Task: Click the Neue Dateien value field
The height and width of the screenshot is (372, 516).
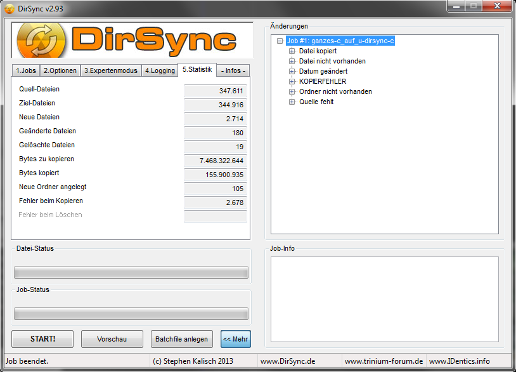Action: pyautogui.click(x=216, y=119)
